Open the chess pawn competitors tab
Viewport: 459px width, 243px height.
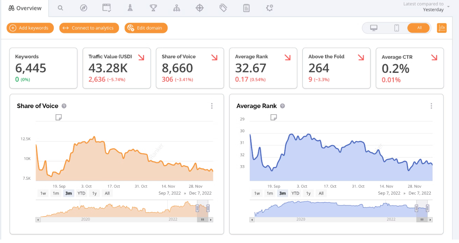[130, 8]
